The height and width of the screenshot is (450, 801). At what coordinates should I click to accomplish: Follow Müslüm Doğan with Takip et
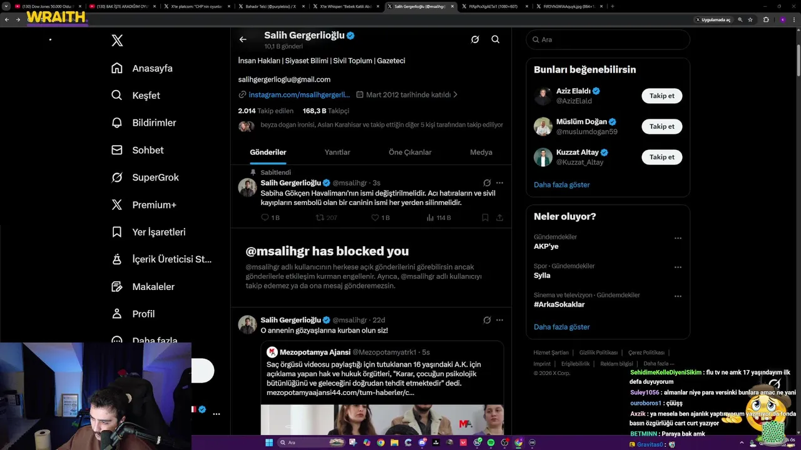661,126
